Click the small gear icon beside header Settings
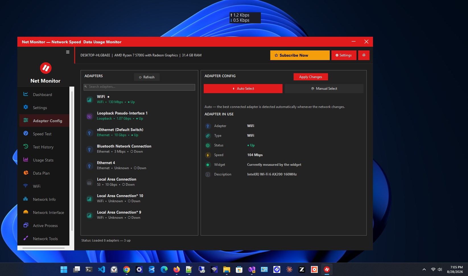The image size is (468, 276). tap(364, 55)
